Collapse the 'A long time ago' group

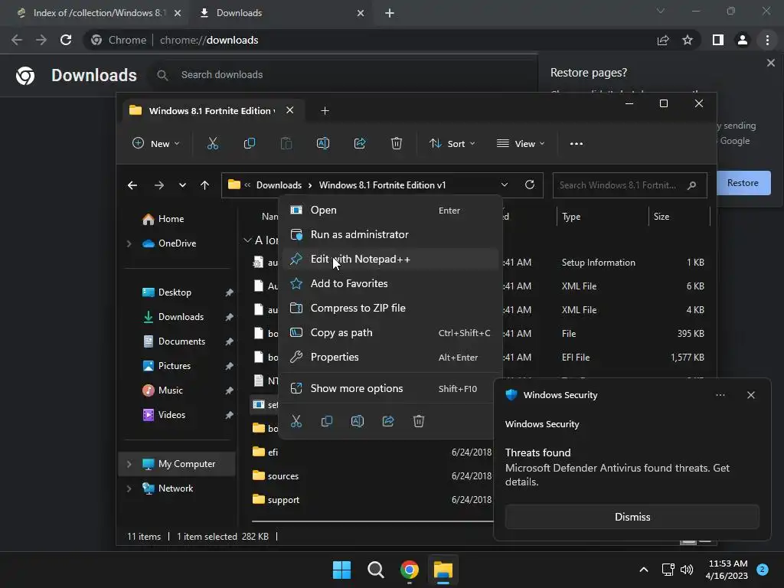tap(247, 240)
